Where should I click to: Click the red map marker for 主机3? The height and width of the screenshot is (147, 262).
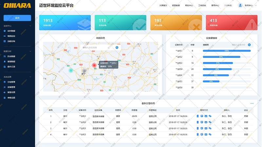(94, 65)
